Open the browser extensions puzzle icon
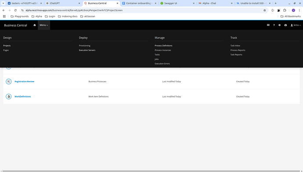The width and height of the screenshot is (303, 172). (x=285, y=10)
